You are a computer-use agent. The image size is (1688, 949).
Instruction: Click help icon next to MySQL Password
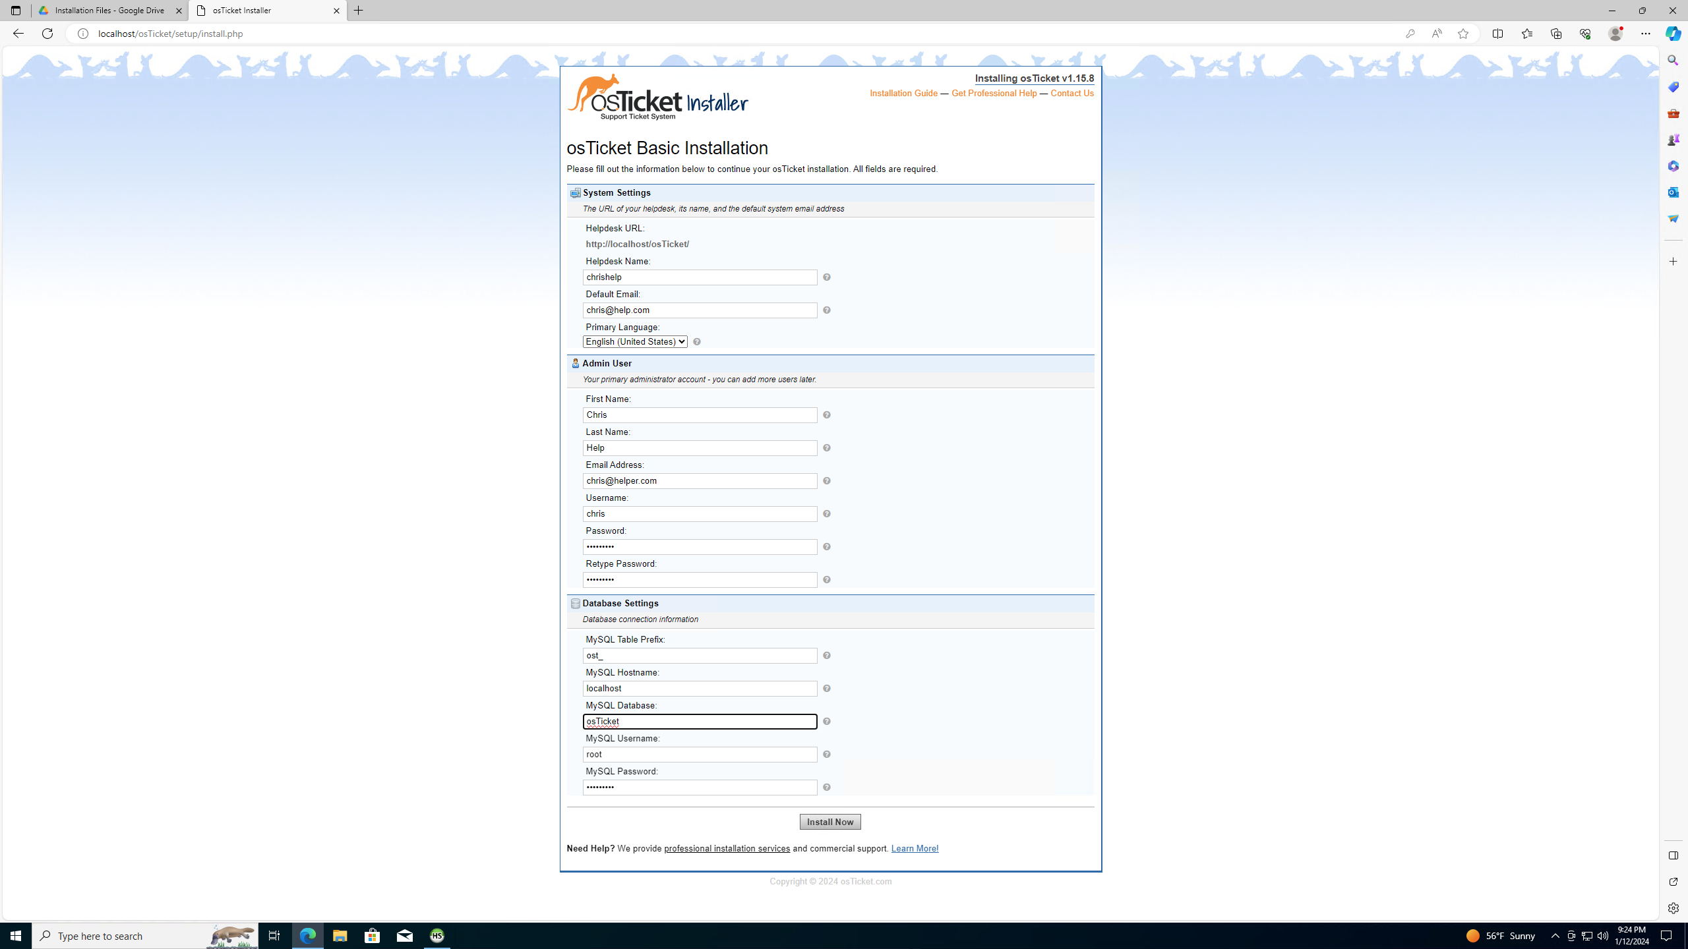click(x=826, y=788)
